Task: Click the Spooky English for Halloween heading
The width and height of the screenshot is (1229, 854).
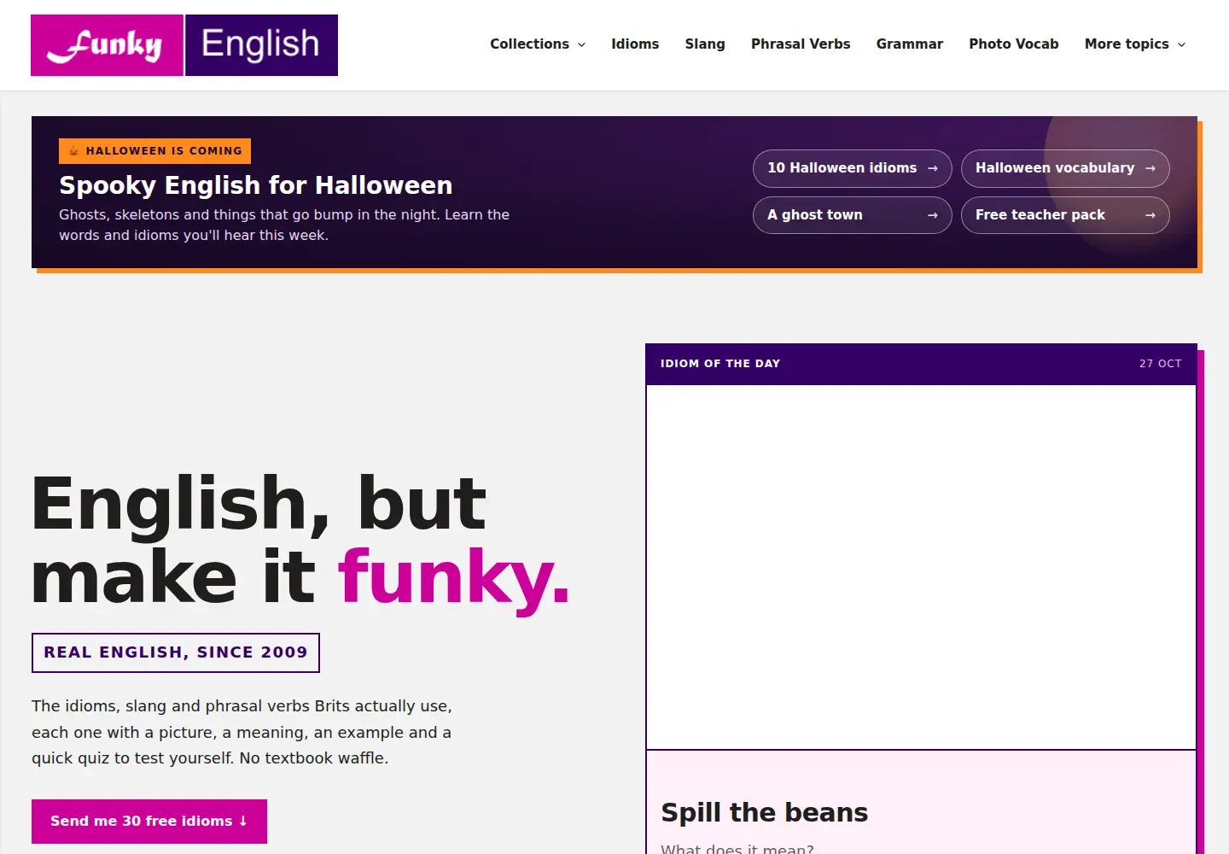Action: point(256,185)
